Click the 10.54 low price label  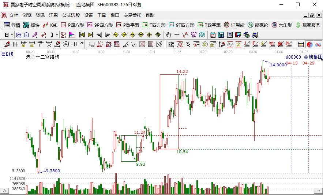pos(182,152)
